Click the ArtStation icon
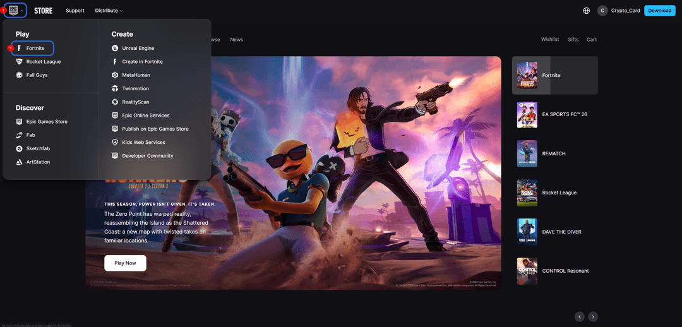Image resolution: width=682 pixels, height=327 pixels. (19, 162)
